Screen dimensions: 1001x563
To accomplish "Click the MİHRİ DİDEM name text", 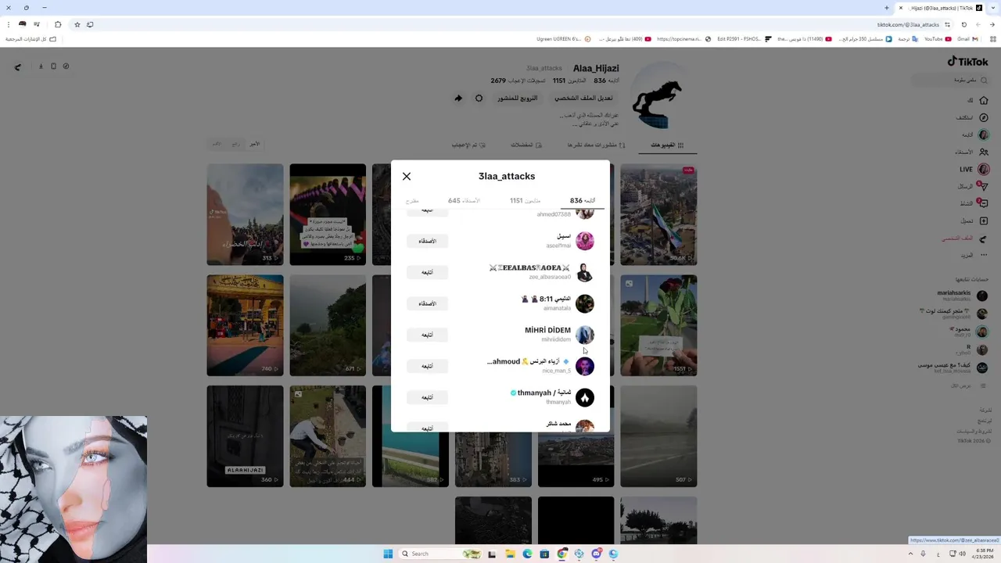I will coord(547,330).
